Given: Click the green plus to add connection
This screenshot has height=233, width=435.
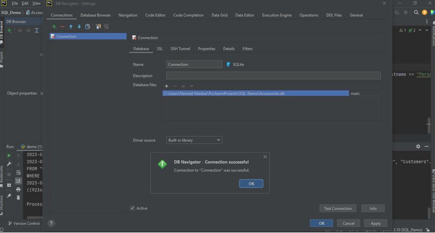Looking at the screenshot, I should [54, 26].
